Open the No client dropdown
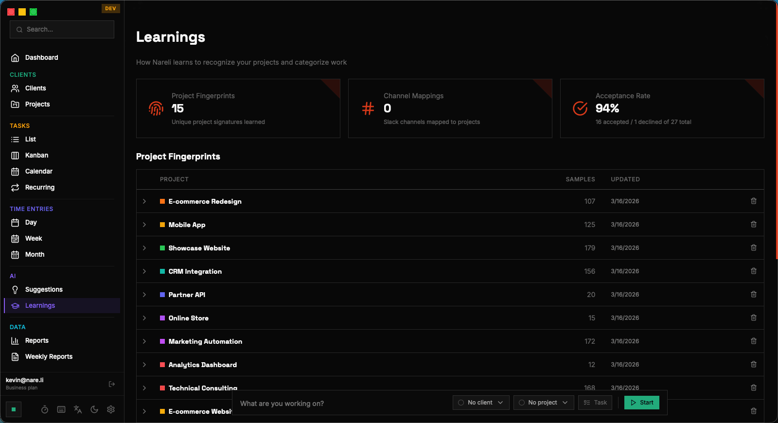The width and height of the screenshot is (778, 423). 481,403
